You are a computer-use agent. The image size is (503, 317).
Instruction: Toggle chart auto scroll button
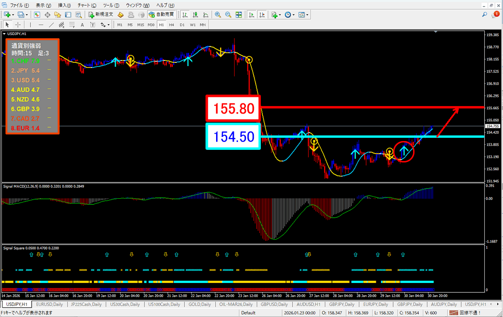pos(251,15)
